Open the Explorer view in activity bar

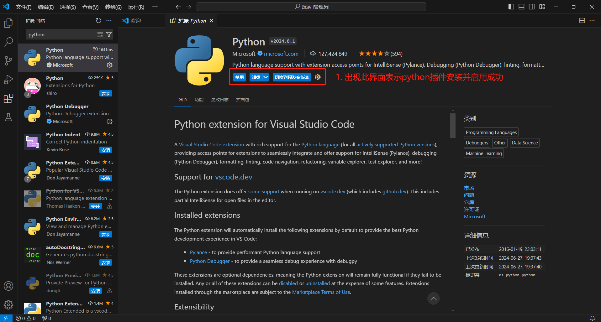8,23
